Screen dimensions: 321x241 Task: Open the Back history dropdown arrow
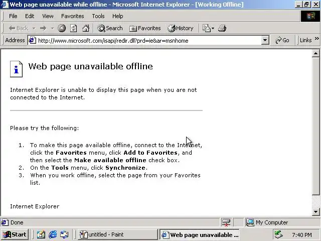(34, 28)
